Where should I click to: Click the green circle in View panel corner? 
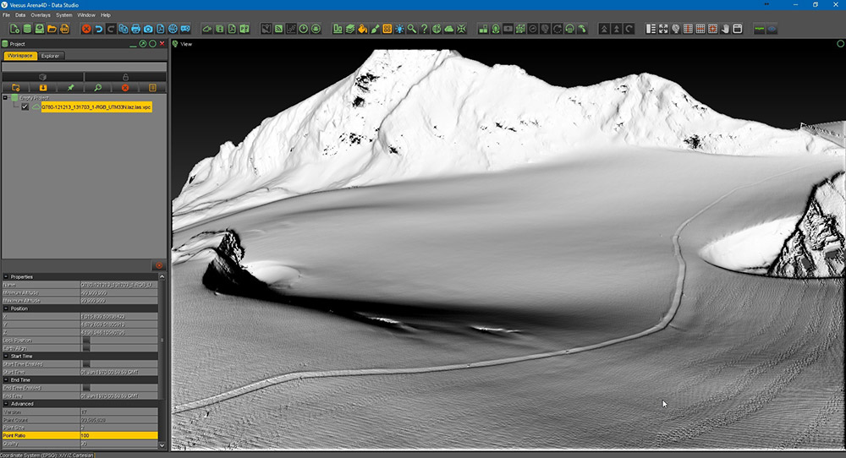(x=840, y=44)
